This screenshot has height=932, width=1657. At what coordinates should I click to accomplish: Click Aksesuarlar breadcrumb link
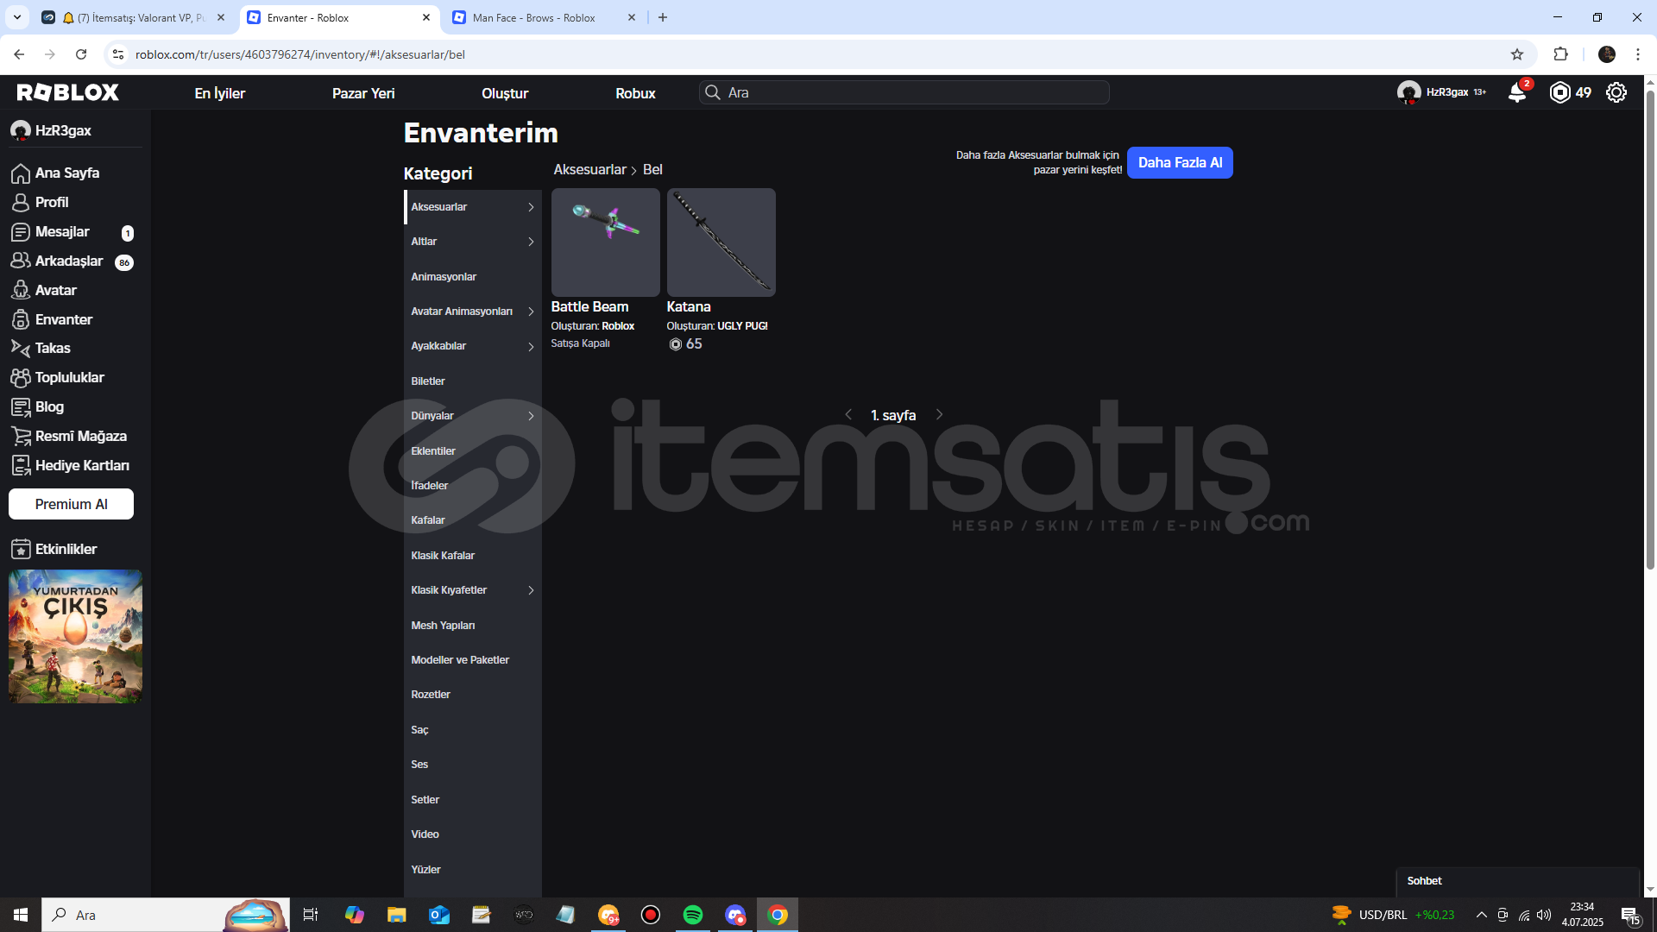click(x=589, y=170)
